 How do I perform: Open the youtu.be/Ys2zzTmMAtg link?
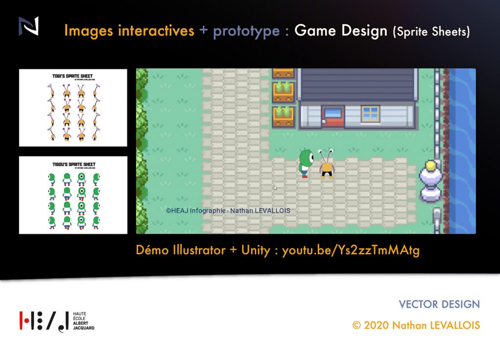pos(351,251)
